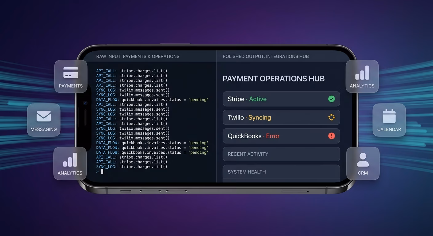Open the Messaging envelope tile
433x236 pixels.
click(x=44, y=120)
